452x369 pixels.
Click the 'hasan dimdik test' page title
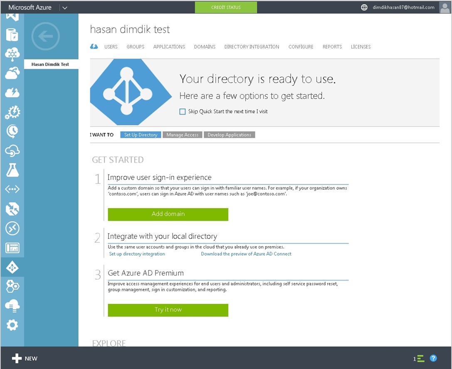[130, 29]
